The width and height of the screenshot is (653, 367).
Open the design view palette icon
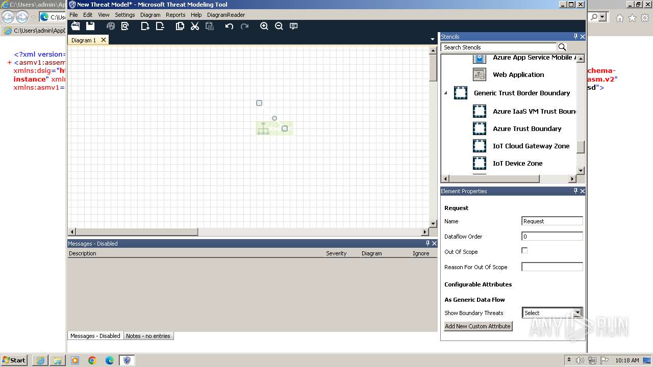click(111, 26)
